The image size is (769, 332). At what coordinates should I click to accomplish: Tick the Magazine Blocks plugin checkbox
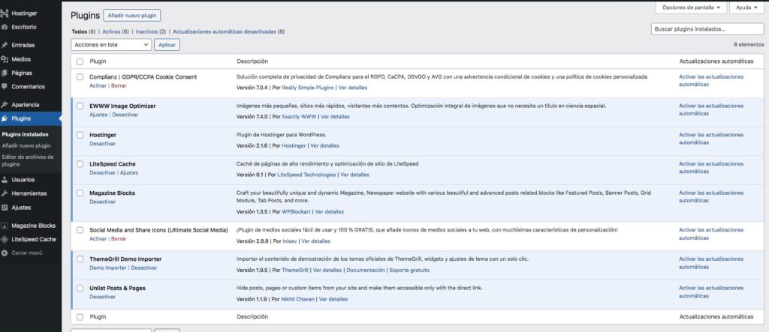pos(80,193)
